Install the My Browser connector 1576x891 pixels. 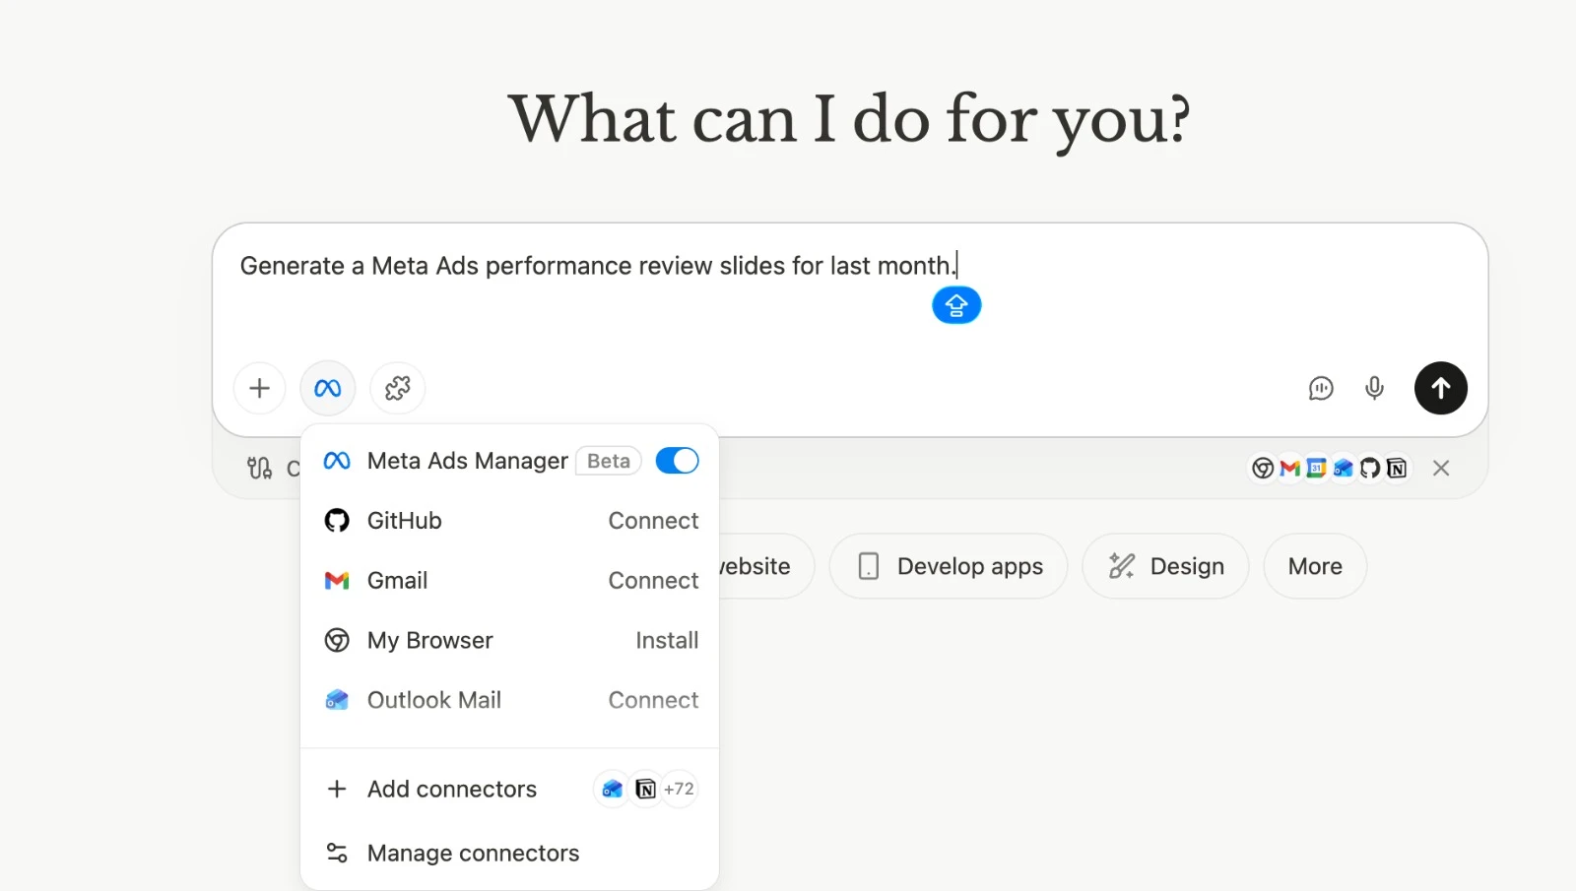tap(667, 640)
